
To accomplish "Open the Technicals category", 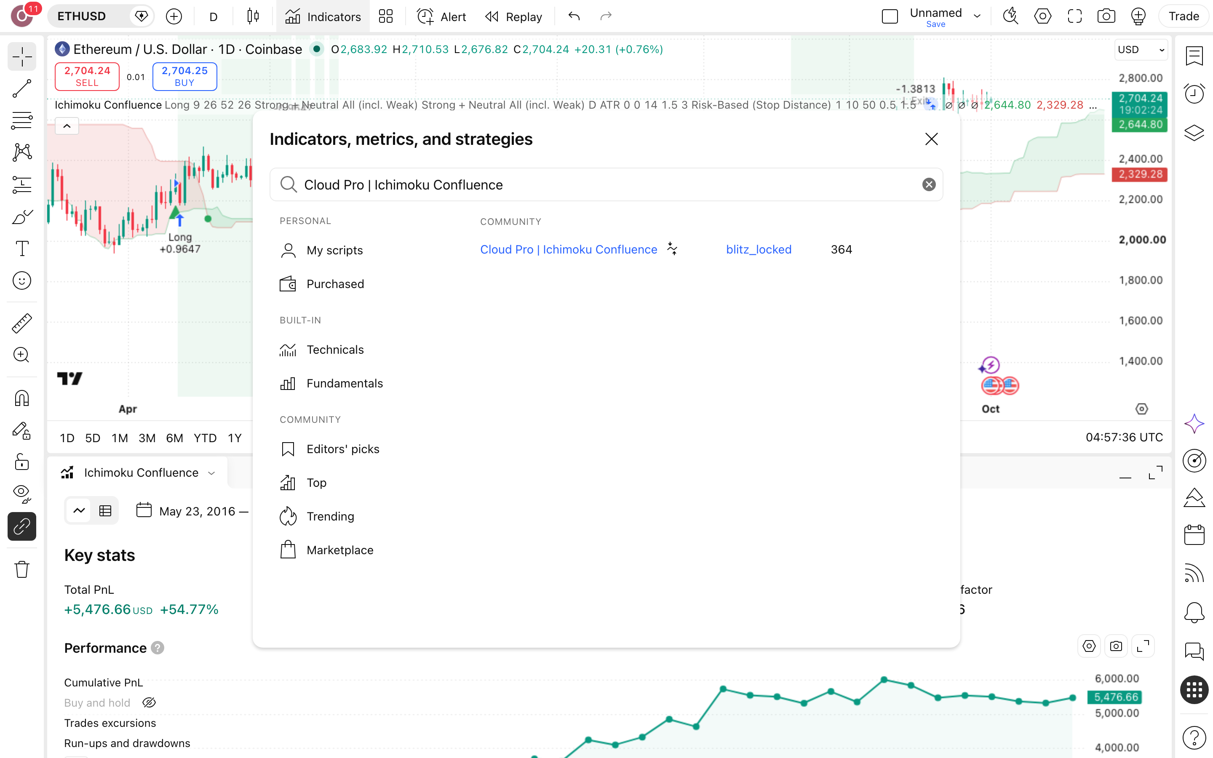I will 335,350.
